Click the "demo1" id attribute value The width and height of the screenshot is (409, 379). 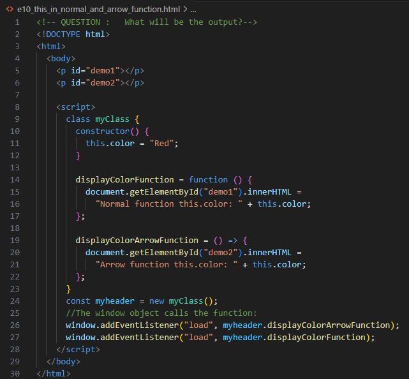(x=103, y=71)
